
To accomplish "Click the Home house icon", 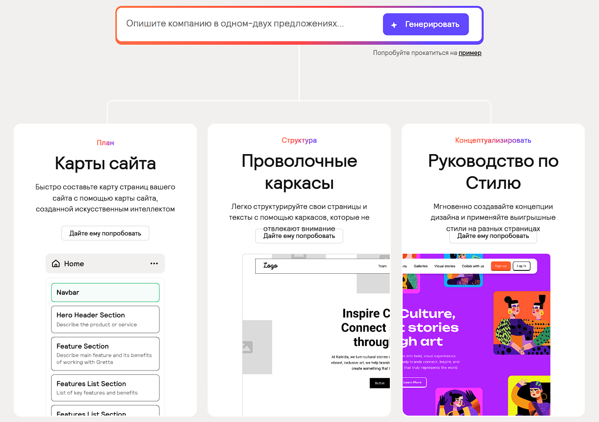I will point(56,264).
